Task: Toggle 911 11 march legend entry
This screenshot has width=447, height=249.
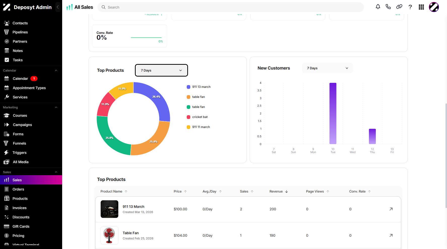Action: [x=198, y=127]
